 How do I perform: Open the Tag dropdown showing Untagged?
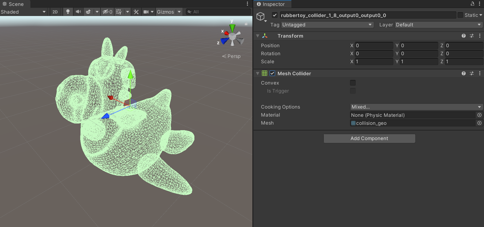[327, 25]
